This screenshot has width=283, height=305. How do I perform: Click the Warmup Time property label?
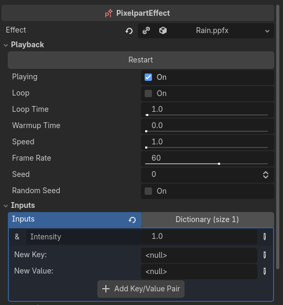pos(36,125)
